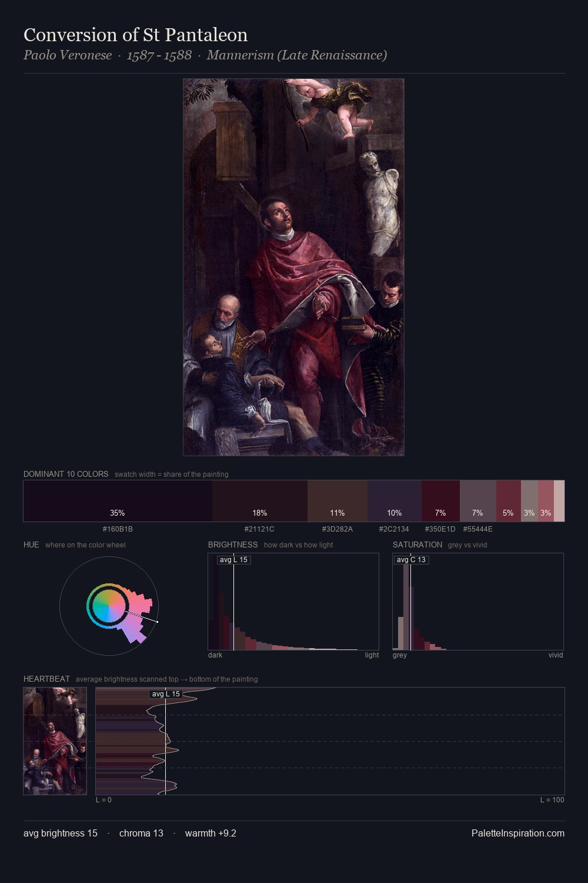Pick the rose-colored 3% swatch
This screenshot has width=588, height=883.
click(546, 501)
